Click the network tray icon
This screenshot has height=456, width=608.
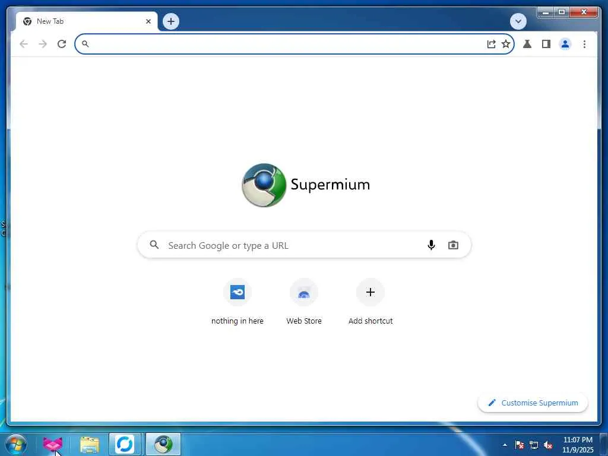tap(534, 445)
